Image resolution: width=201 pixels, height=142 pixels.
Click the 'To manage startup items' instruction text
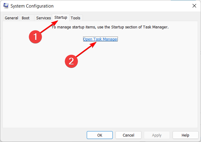click(x=110, y=27)
